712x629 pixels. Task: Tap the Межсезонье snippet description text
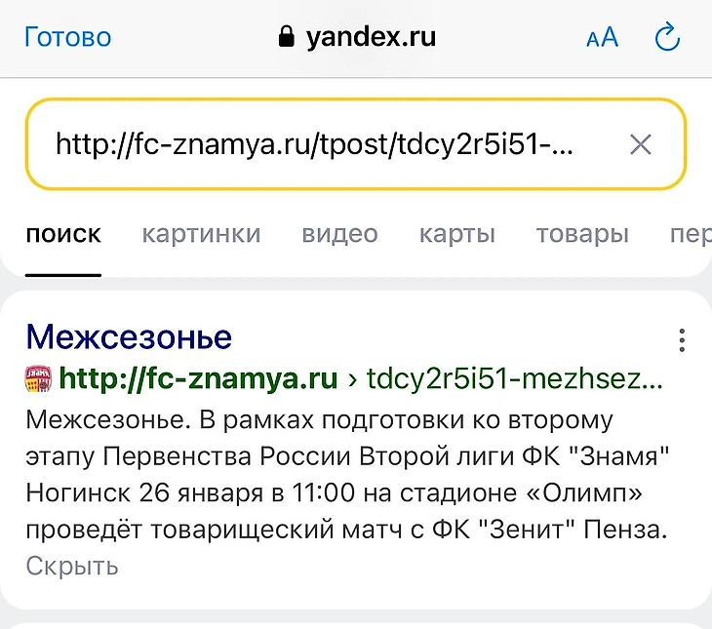click(x=346, y=476)
